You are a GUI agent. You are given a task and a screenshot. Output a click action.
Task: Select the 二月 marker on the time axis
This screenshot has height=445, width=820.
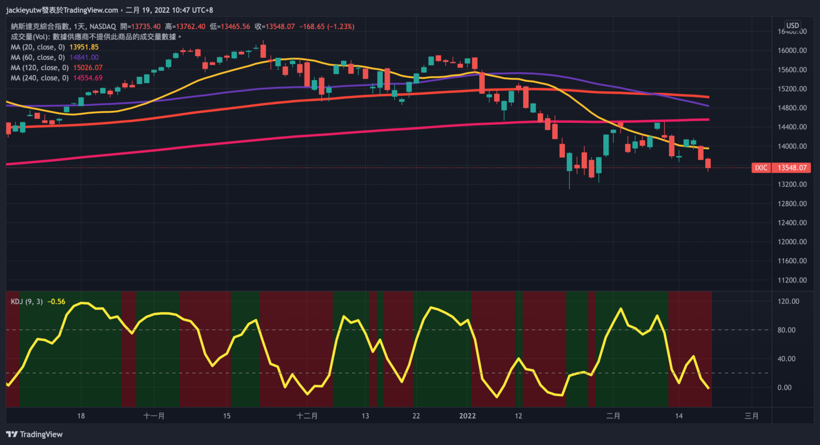(x=613, y=416)
